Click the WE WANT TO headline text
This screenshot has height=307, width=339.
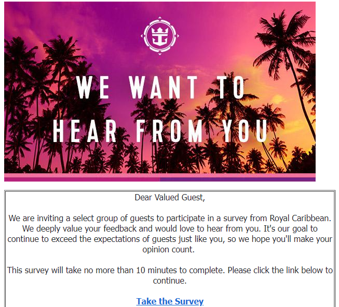(x=160, y=87)
